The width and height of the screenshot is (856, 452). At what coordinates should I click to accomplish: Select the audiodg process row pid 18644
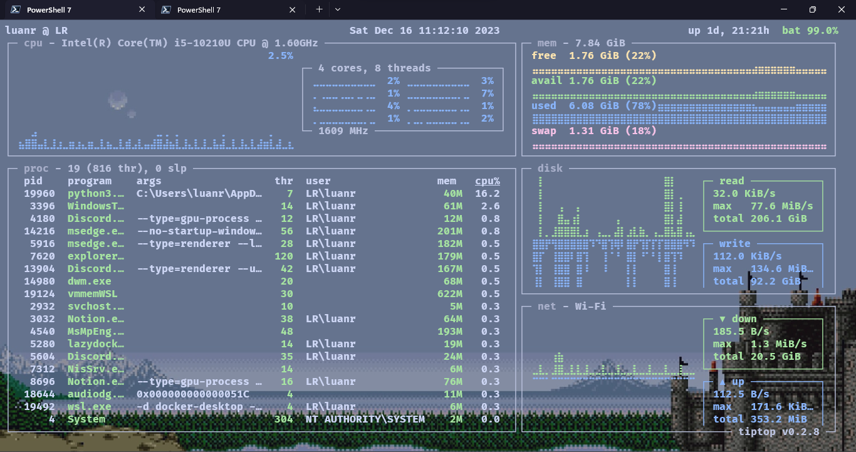pos(262,394)
